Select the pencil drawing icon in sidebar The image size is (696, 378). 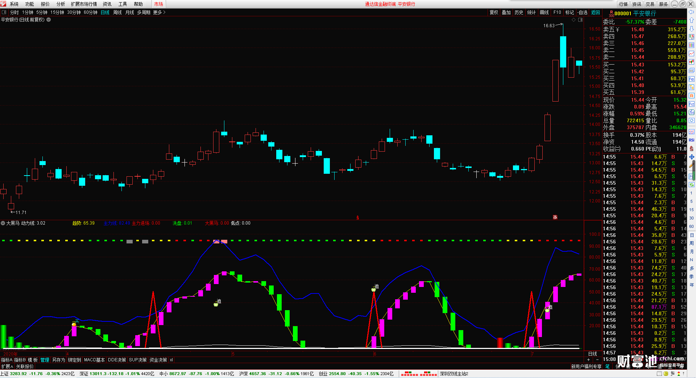(x=691, y=165)
